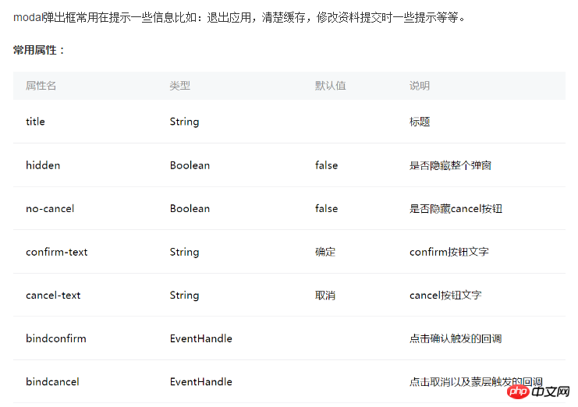Select the 默认值 column header

tap(330, 86)
